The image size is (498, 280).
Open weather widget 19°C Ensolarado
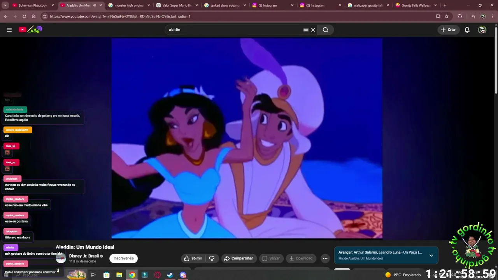point(403,275)
